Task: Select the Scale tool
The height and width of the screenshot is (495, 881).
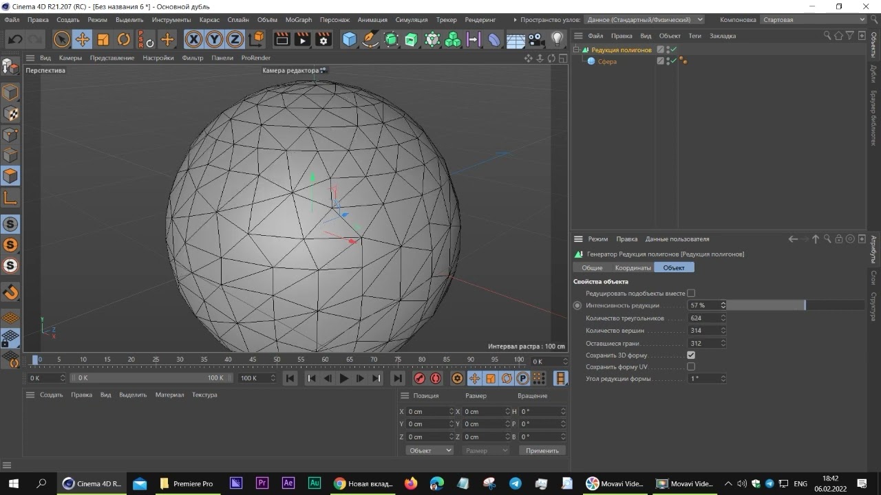Action: [103, 39]
